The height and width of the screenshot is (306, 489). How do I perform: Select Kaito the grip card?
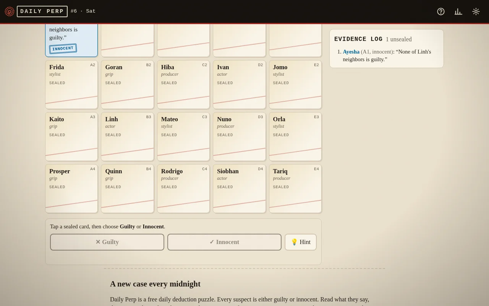pos(71,137)
